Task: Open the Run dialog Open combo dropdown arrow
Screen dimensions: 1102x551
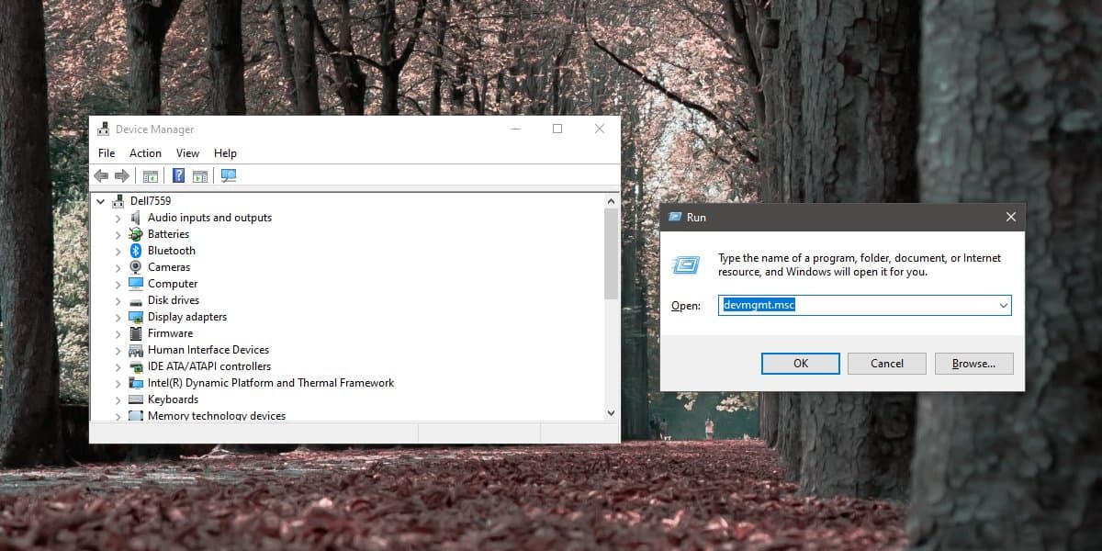Action: point(1003,306)
